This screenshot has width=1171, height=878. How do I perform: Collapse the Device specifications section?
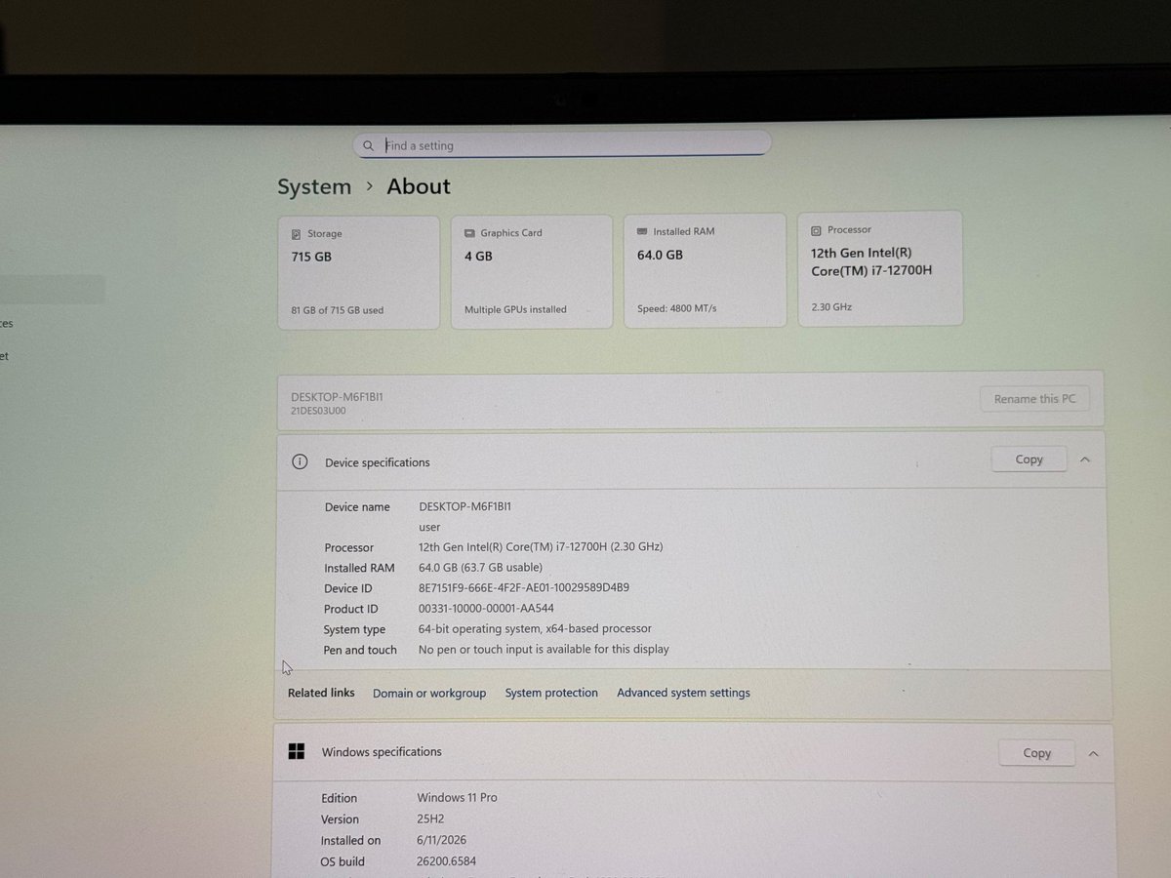pos(1085,459)
